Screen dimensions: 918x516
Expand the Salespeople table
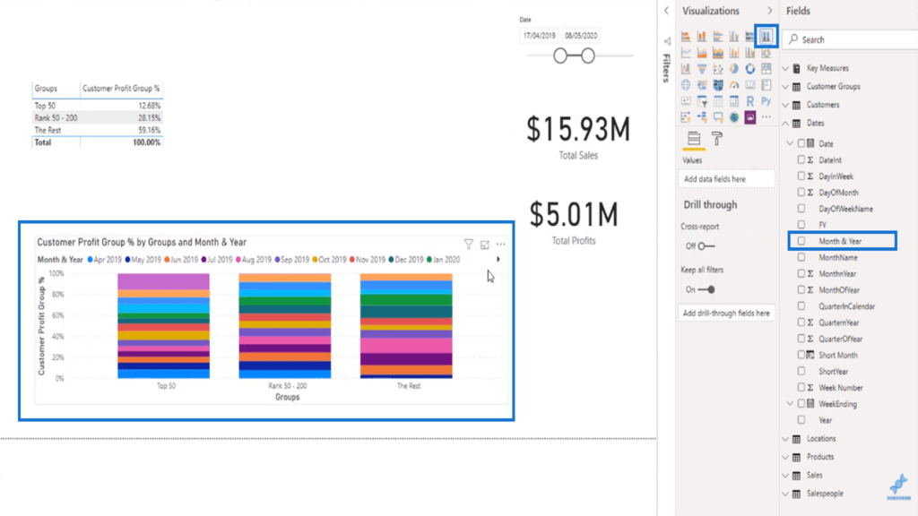point(785,494)
